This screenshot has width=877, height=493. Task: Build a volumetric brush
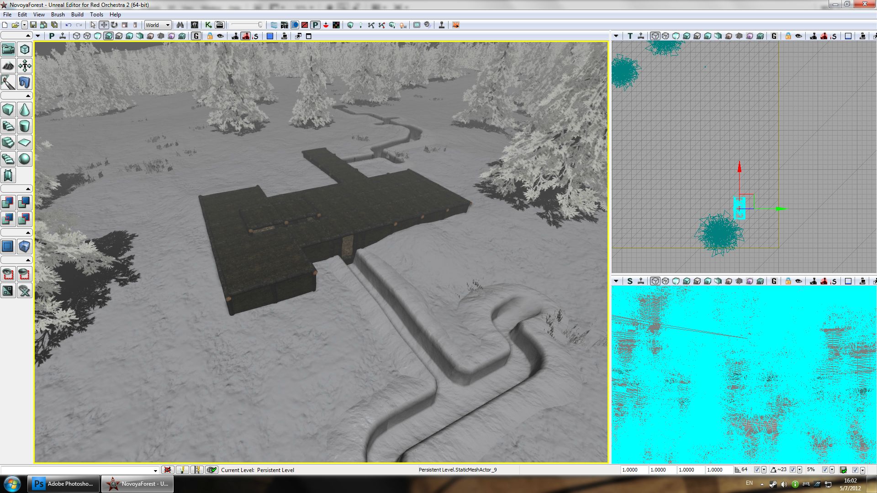(8, 175)
